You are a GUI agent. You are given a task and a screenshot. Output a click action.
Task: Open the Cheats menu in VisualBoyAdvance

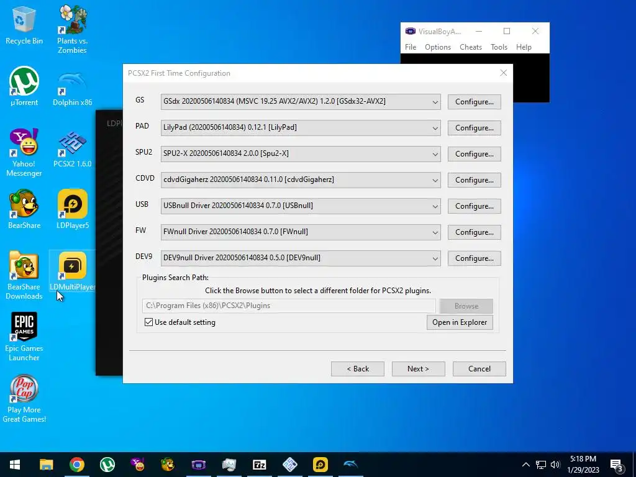pos(471,47)
